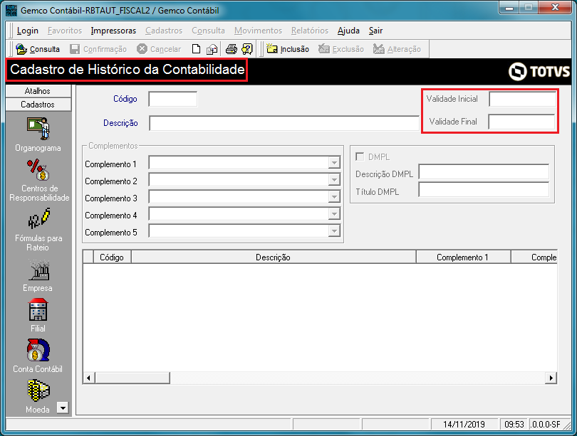Open the Ajuda menu
577x436 pixels.
click(348, 31)
